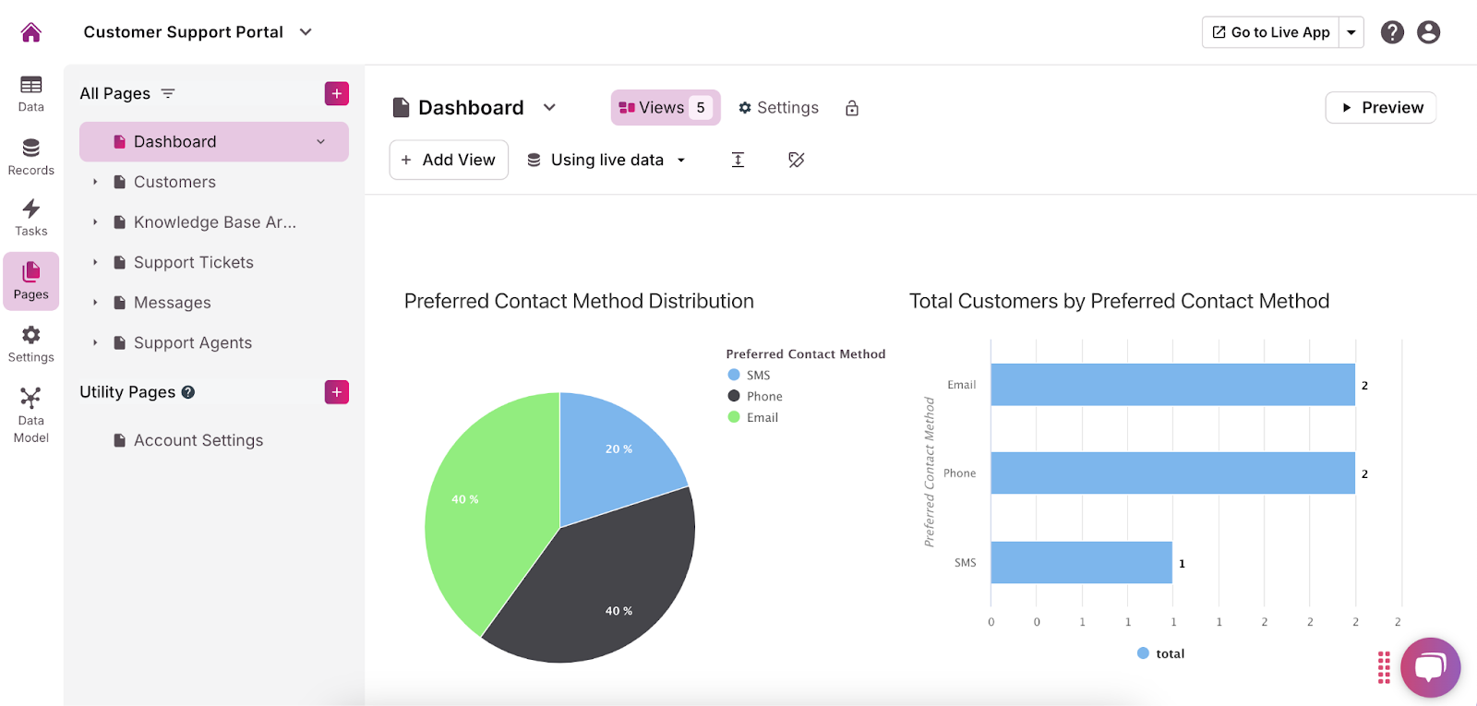
Task: Open the Records section in sidebar
Action: pyautogui.click(x=30, y=156)
